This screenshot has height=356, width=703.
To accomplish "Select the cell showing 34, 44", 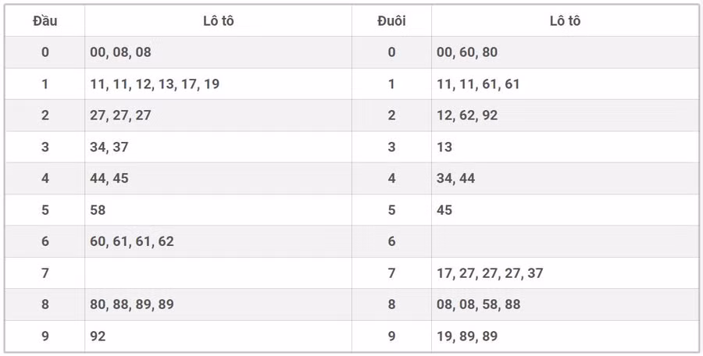I will point(456,178).
